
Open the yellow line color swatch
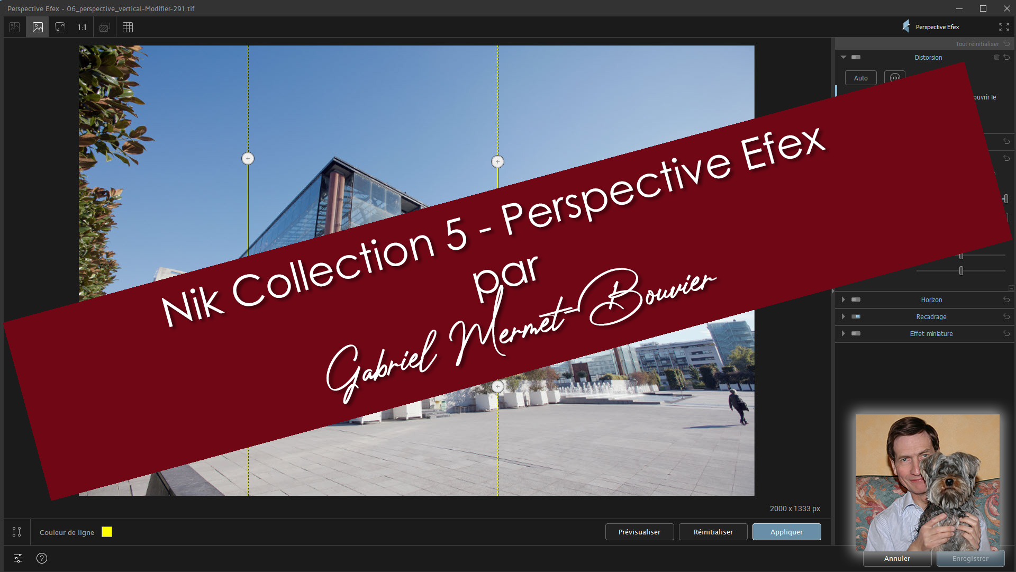click(x=107, y=532)
